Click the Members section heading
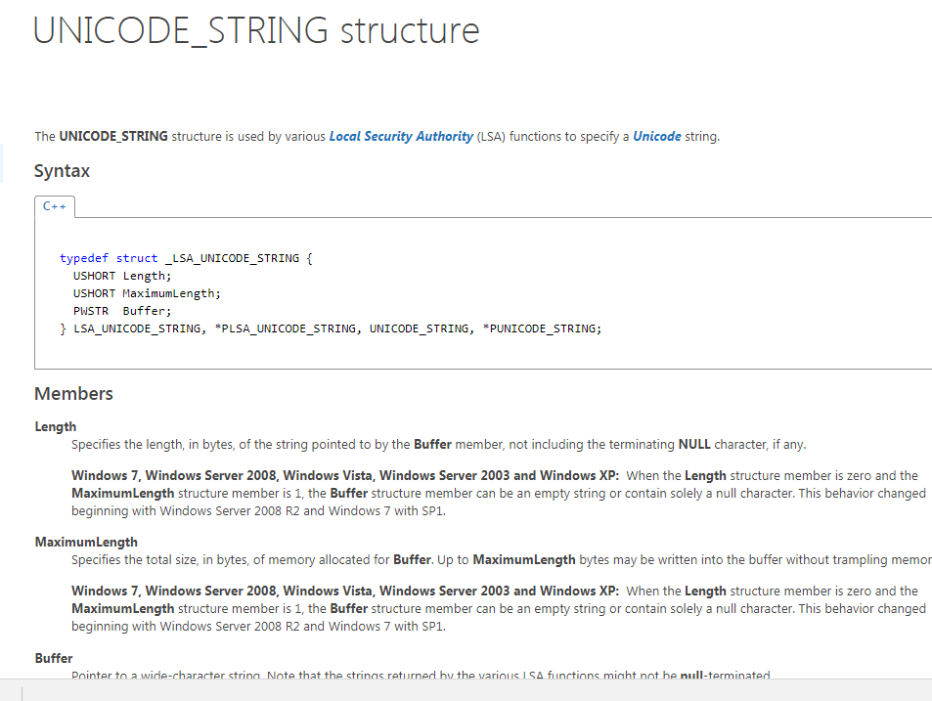This screenshot has width=932, height=701. click(x=73, y=394)
